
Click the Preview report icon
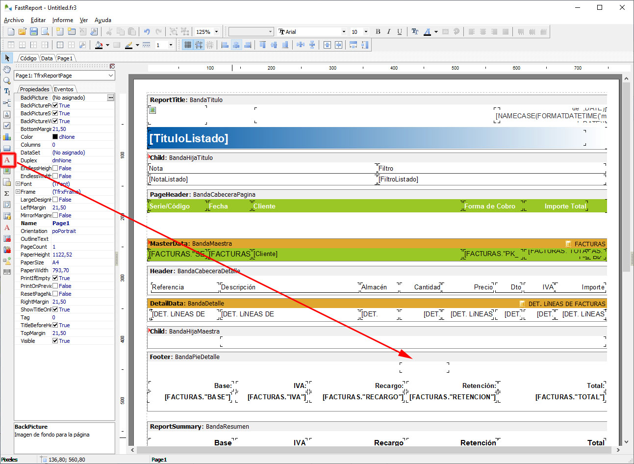click(x=45, y=32)
